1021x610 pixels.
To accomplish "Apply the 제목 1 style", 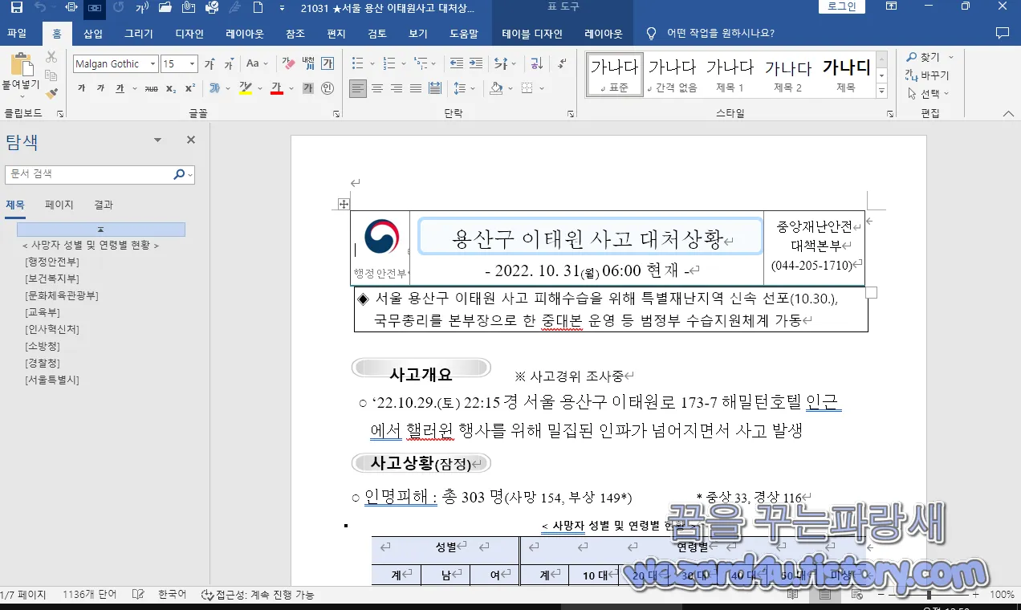I will (730, 74).
